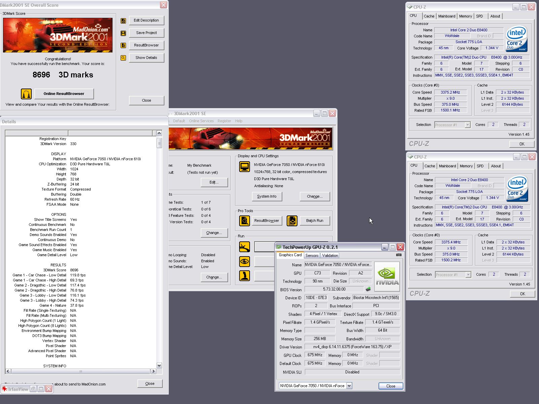The height and width of the screenshot is (404, 539).
Task: Switch to Memory tab in upper CPU-Z
Action: (x=466, y=16)
